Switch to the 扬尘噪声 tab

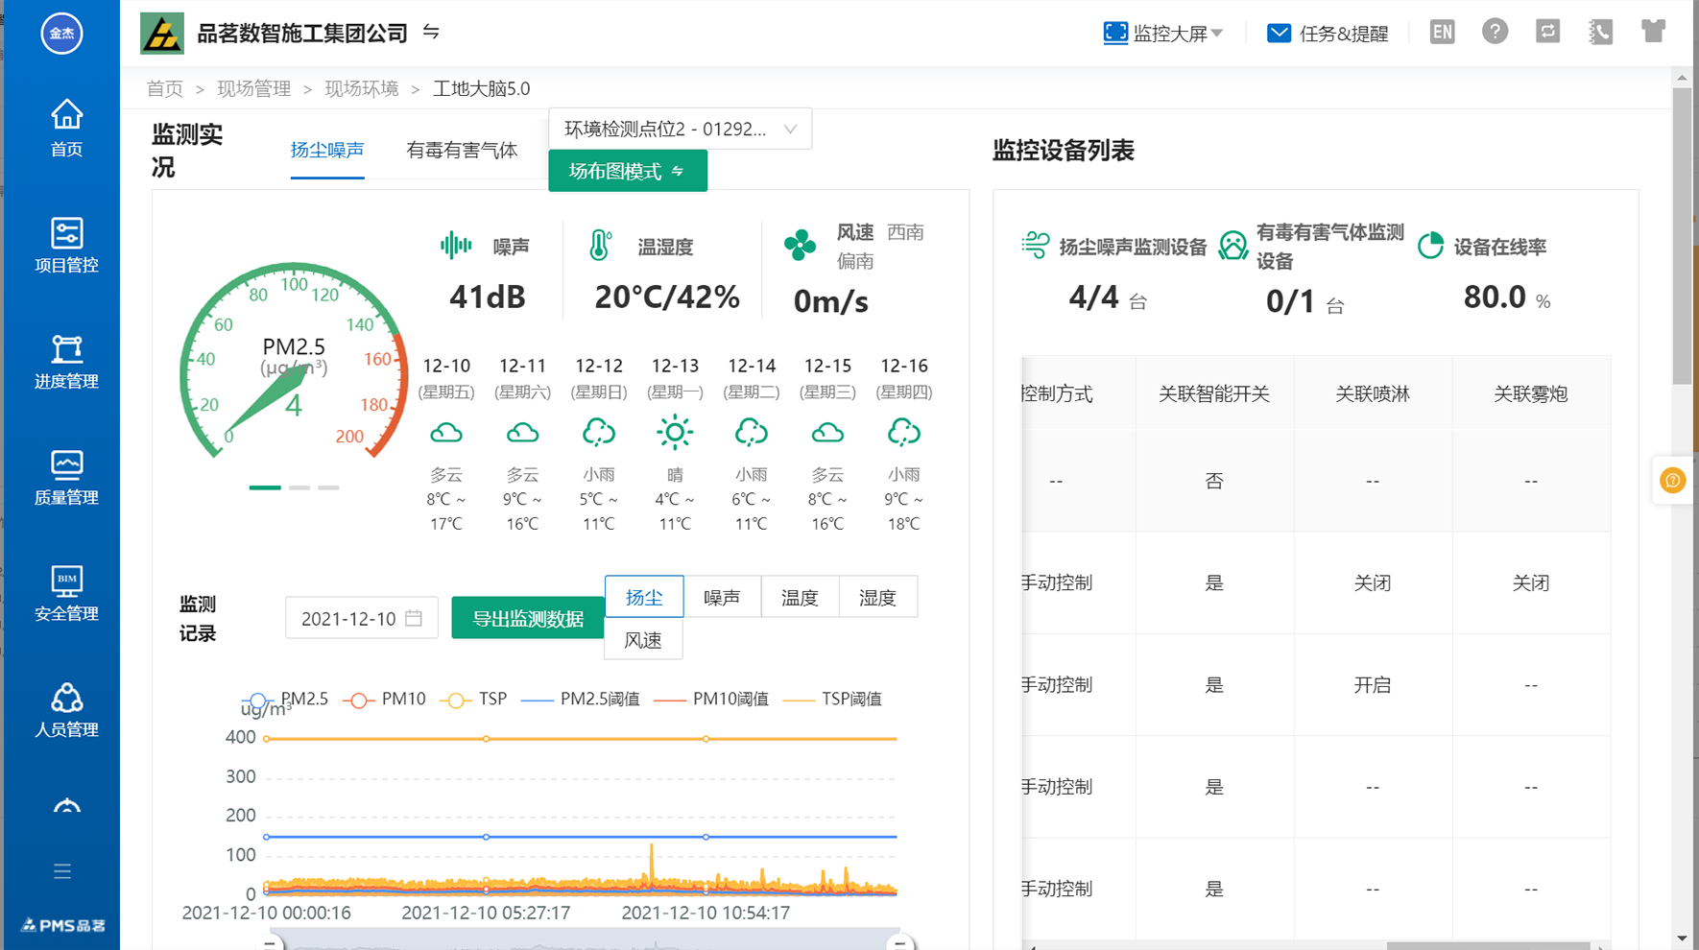click(327, 150)
